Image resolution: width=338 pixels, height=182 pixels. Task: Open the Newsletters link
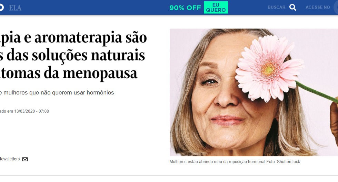click(10, 159)
